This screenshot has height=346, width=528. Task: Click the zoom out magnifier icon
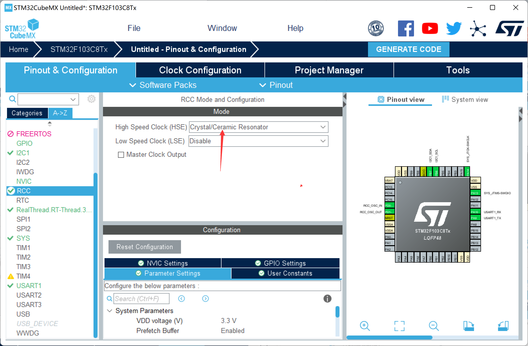point(434,326)
